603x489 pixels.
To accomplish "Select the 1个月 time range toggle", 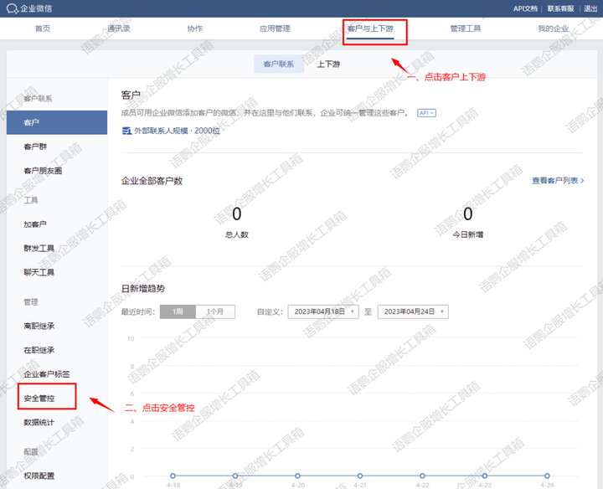I will pos(215,311).
